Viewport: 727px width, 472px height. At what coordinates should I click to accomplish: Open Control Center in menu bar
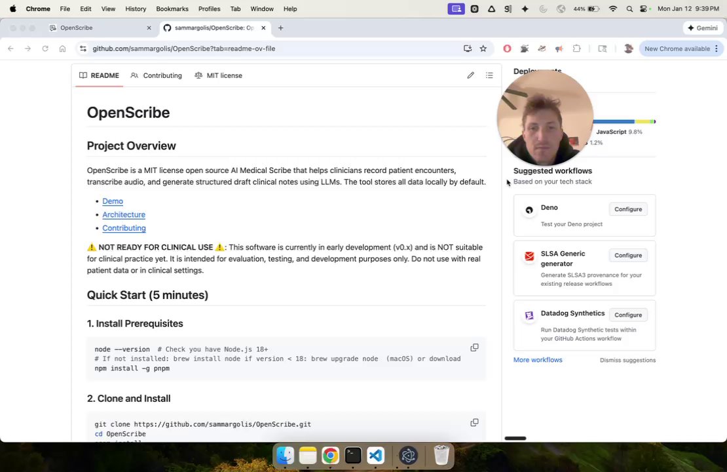[644, 9]
